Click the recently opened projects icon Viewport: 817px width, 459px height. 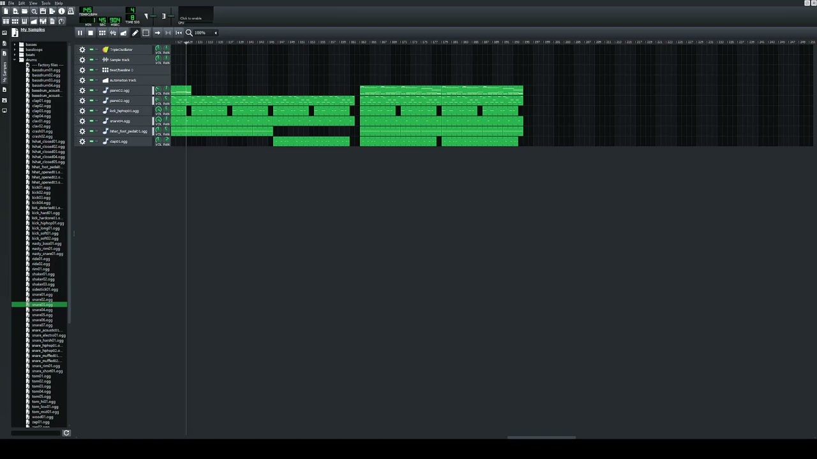[34, 11]
